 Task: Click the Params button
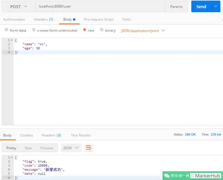click(176, 7)
